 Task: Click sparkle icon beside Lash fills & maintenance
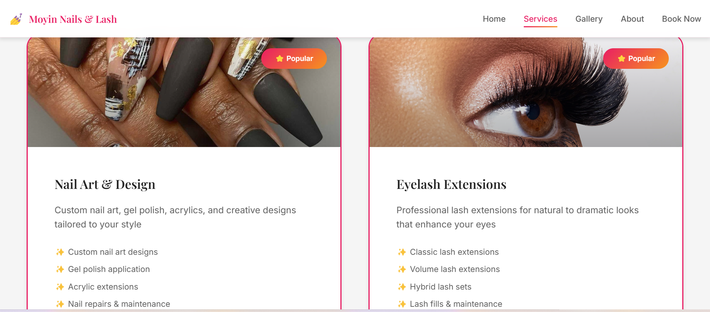pos(402,304)
